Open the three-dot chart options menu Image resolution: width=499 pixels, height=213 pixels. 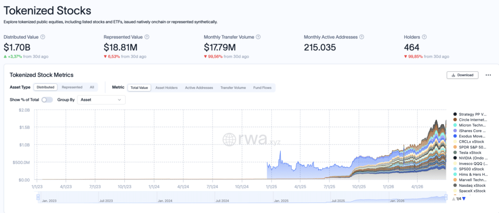pos(488,75)
